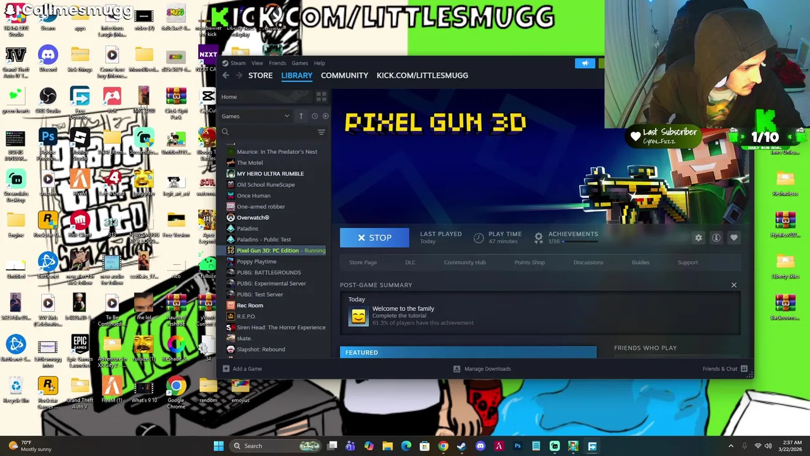Go back using Steam's left arrow

226,75
